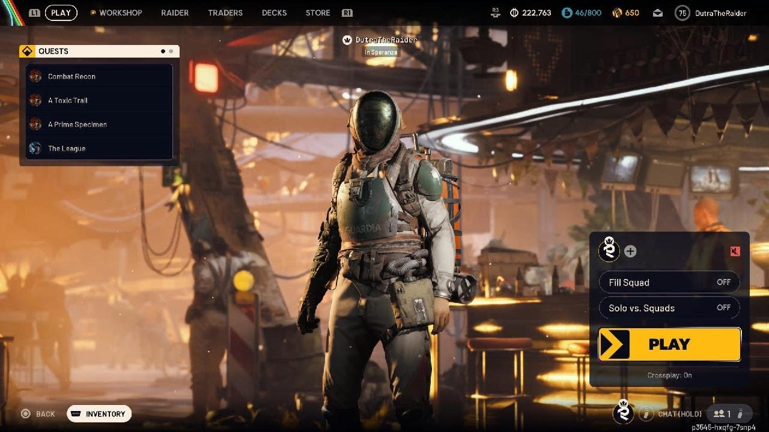Open the A Toxic Trail quest
The height and width of the screenshot is (432, 769).
[x=99, y=100]
